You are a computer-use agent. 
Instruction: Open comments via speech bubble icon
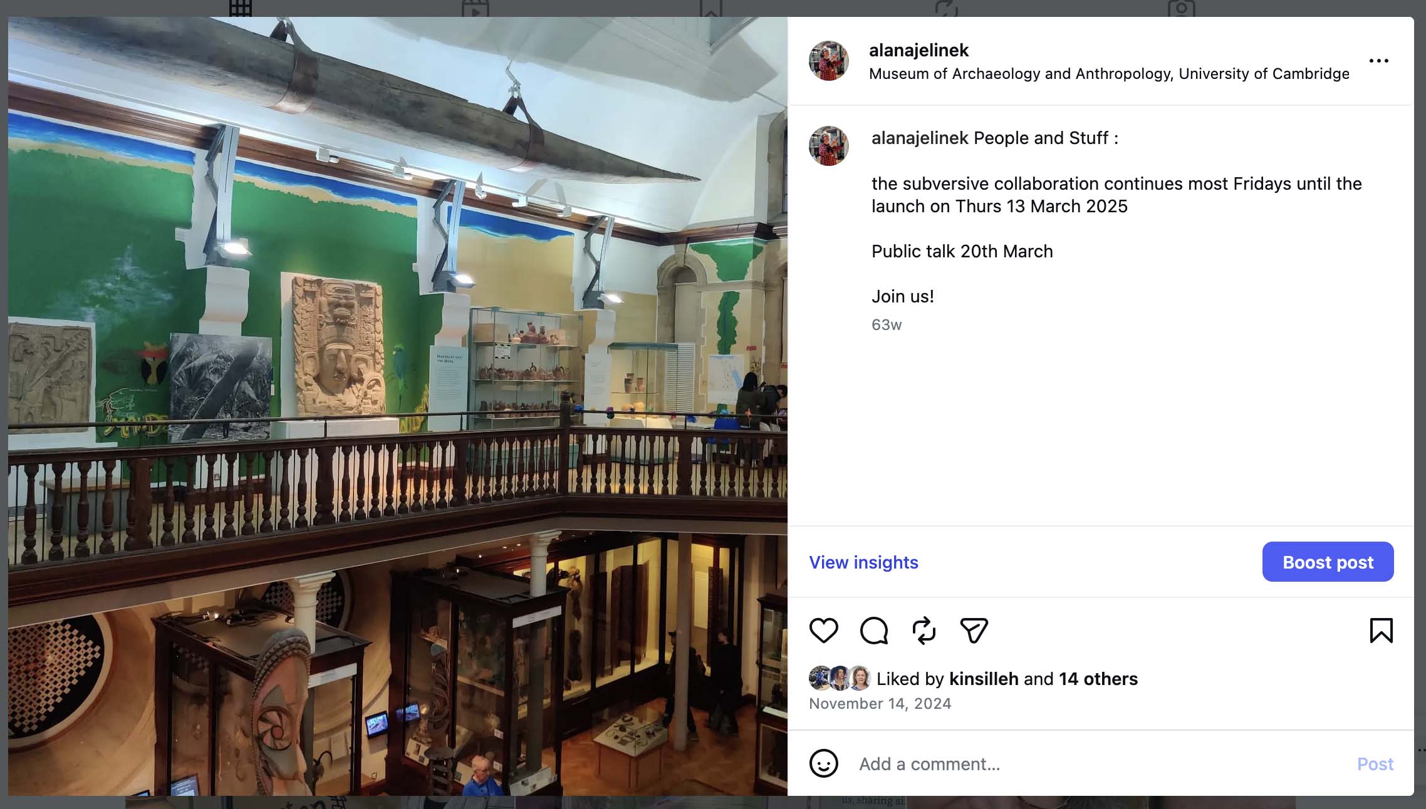[x=874, y=630]
